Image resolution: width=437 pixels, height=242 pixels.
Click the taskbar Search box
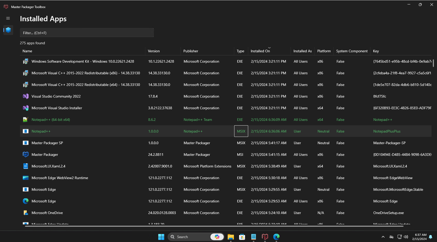point(196,237)
